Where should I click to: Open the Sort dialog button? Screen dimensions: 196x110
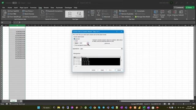[x=92, y=13]
